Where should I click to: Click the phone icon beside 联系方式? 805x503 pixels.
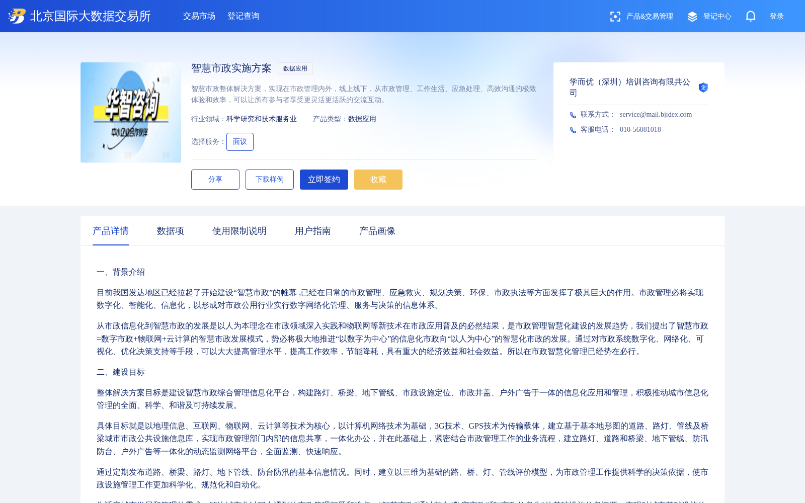pos(573,115)
